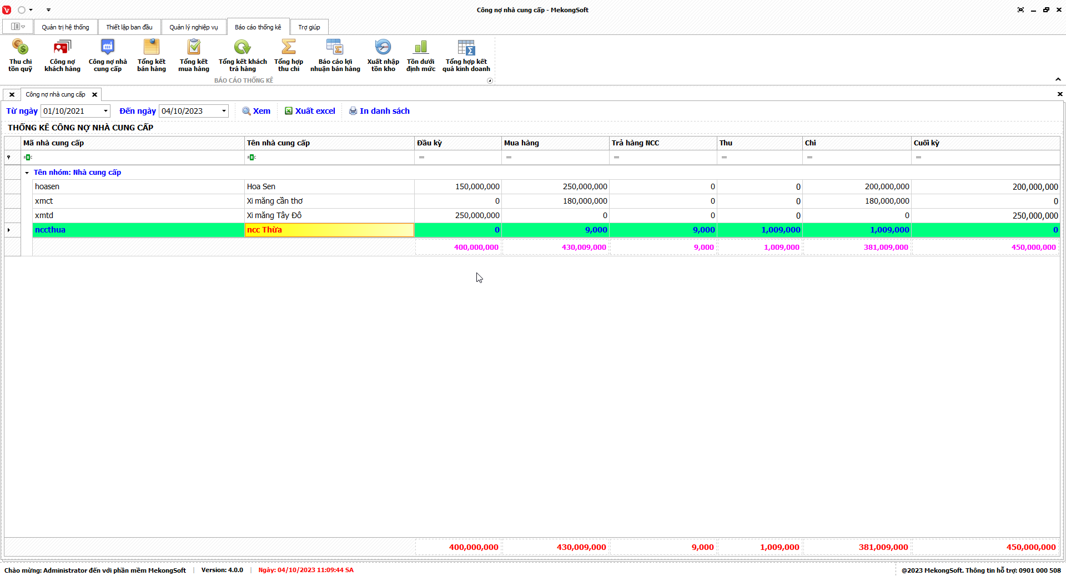This screenshot has height=576, width=1066.
Task: Open Tồn dưới định mức report
Action: 420,55
